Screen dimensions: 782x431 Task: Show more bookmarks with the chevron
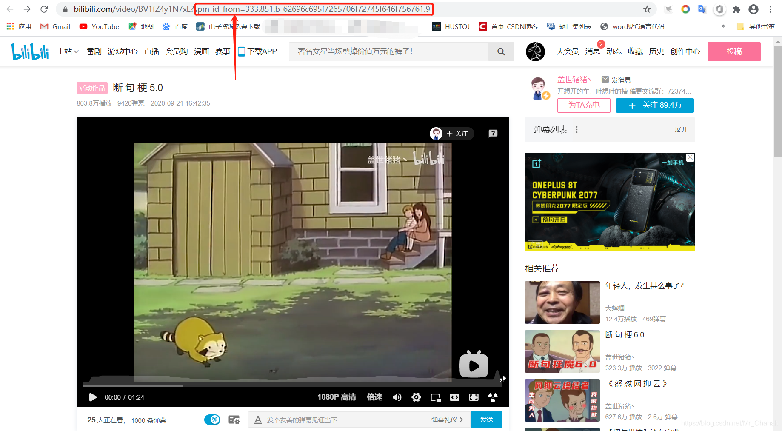pyautogui.click(x=723, y=26)
